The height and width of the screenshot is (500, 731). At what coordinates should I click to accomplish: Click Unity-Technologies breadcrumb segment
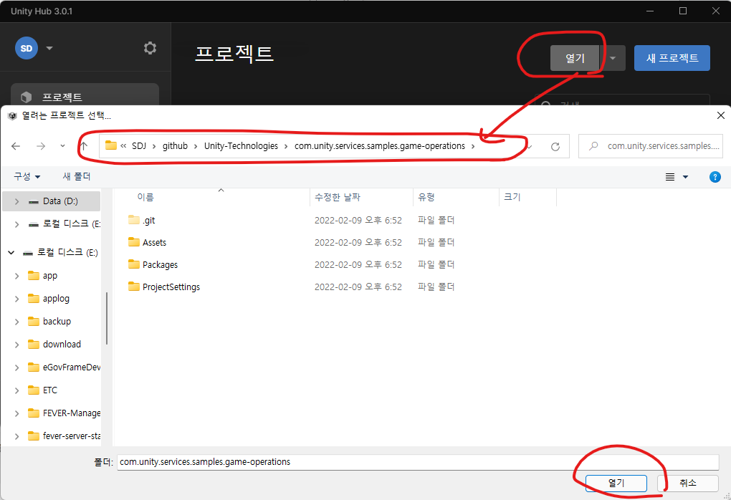pos(241,146)
